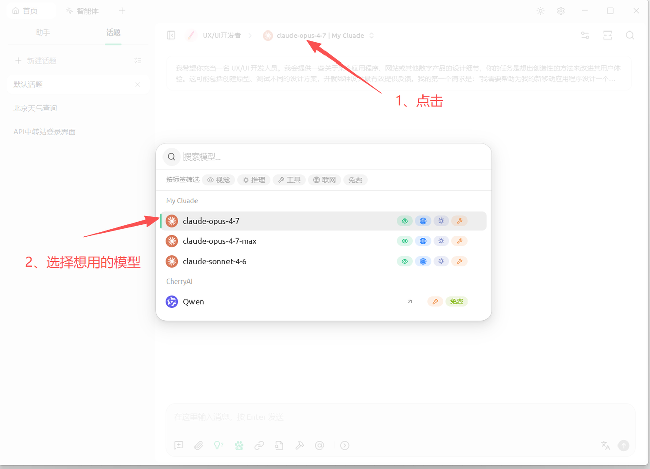Screen dimensions: 650x469
Task: Toggle the thinking lightbulb icon
Action: 218,445
